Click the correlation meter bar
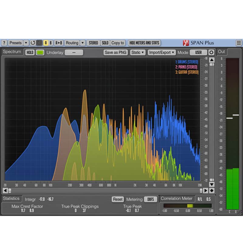The width and height of the screenshot is (243, 243). coord(187,206)
